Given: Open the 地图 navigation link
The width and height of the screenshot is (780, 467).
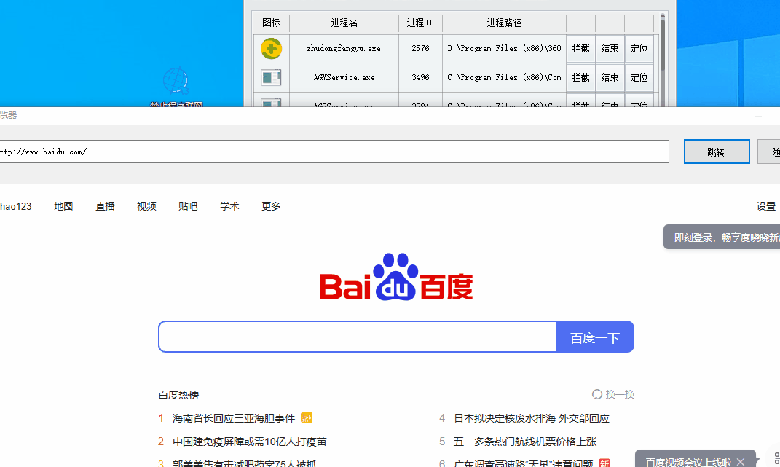Looking at the screenshot, I should [63, 206].
